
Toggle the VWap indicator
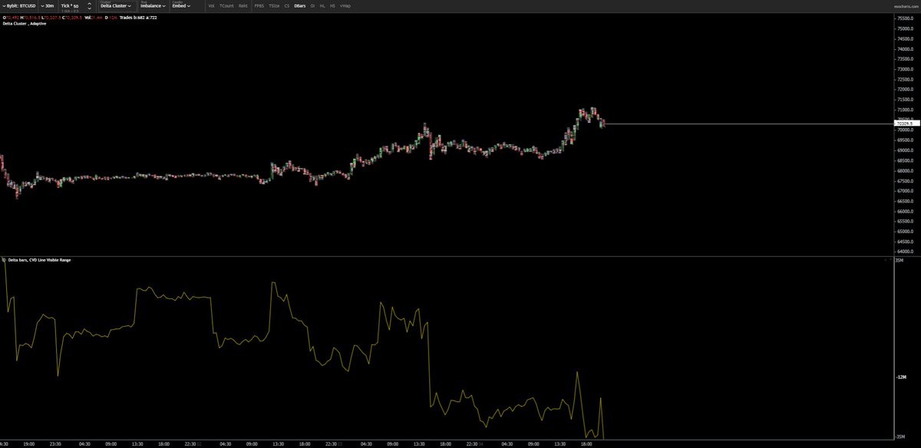(x=345, y=5)
